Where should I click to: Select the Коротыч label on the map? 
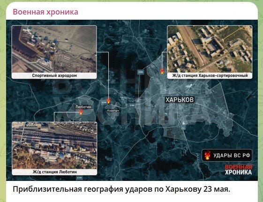[x=113, y=111]
